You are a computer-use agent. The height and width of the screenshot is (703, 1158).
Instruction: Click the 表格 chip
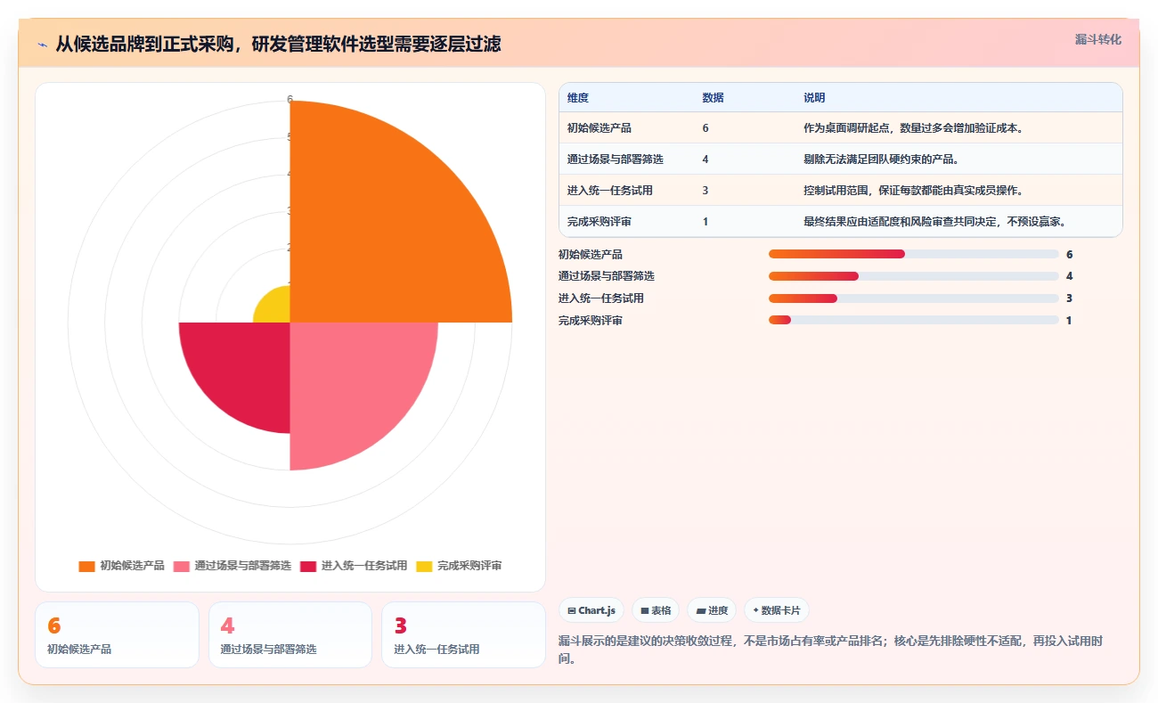pos(656,610)
